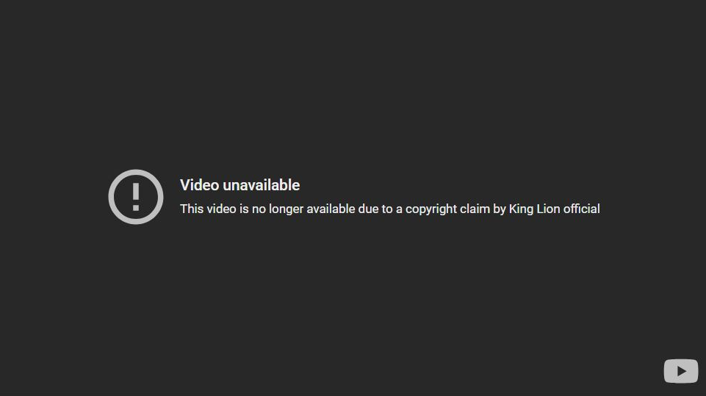Click "King Lion official" claimant name
706x396 pixels.
point(554,209)
